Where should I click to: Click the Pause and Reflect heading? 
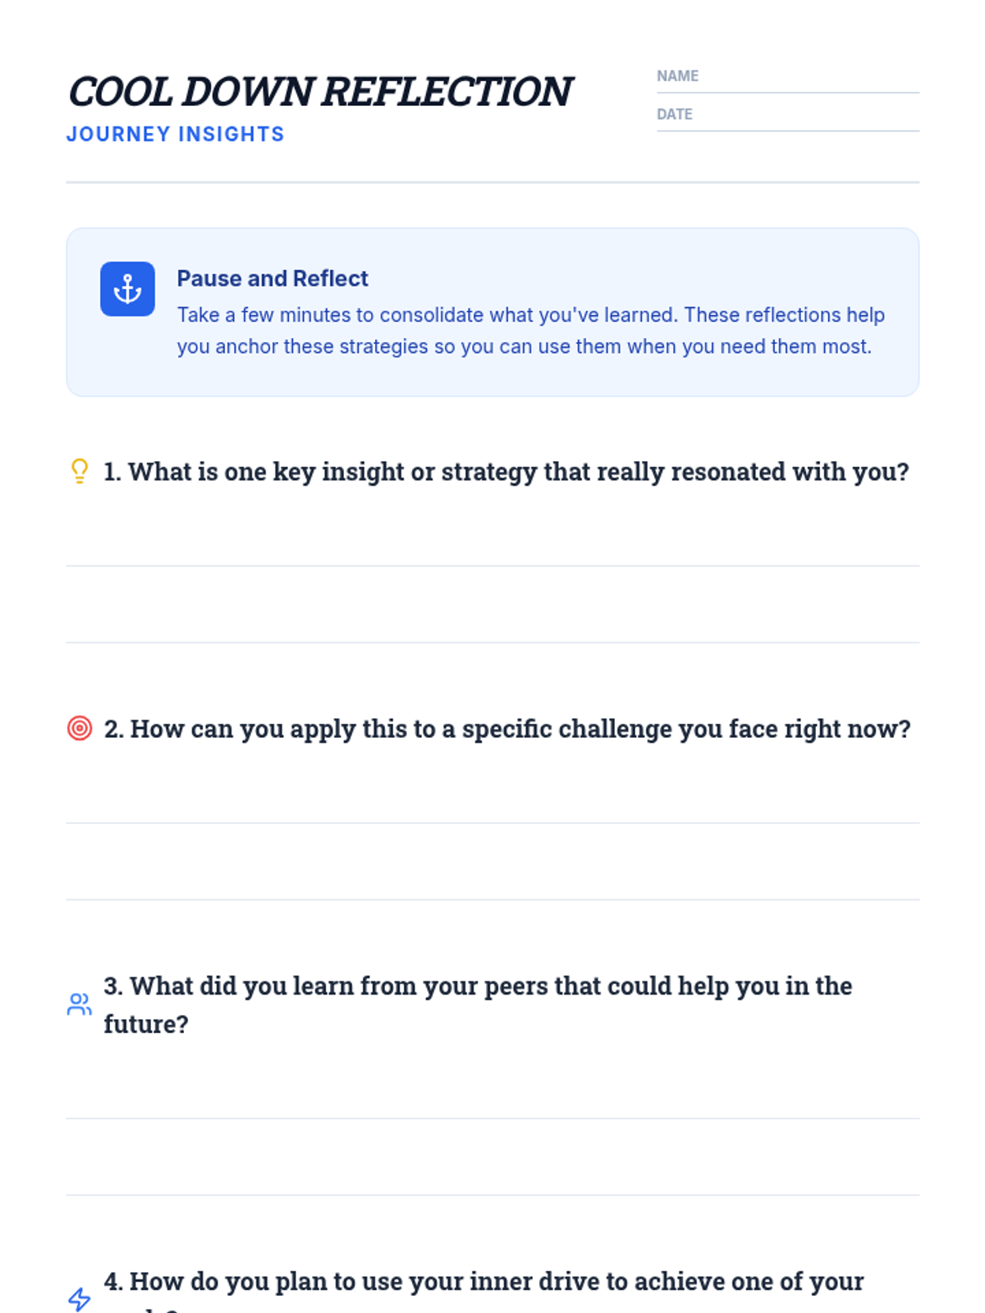(x=273, y=279)
